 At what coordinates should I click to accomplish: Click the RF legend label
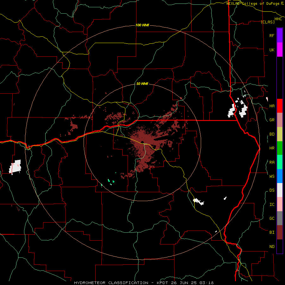(272, 35)
